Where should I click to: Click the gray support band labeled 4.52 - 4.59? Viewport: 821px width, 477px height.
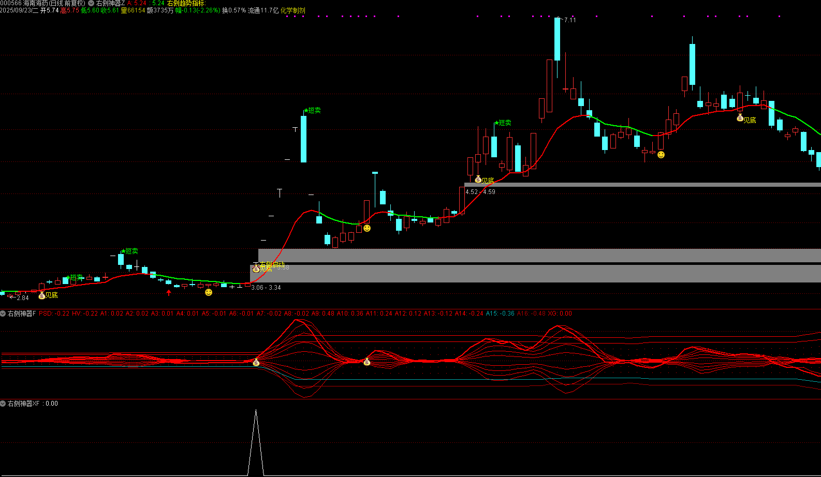(642, 185)
